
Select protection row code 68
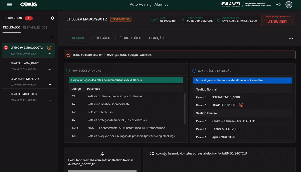point(126,136)
